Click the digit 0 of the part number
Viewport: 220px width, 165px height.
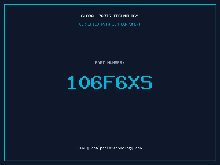84,82
